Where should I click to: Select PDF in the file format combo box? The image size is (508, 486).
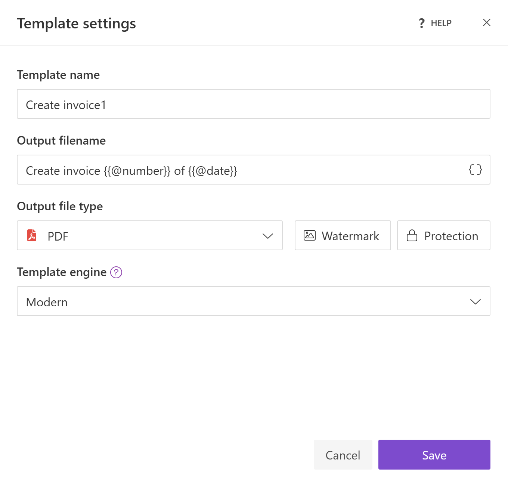(x=149, y=236)
